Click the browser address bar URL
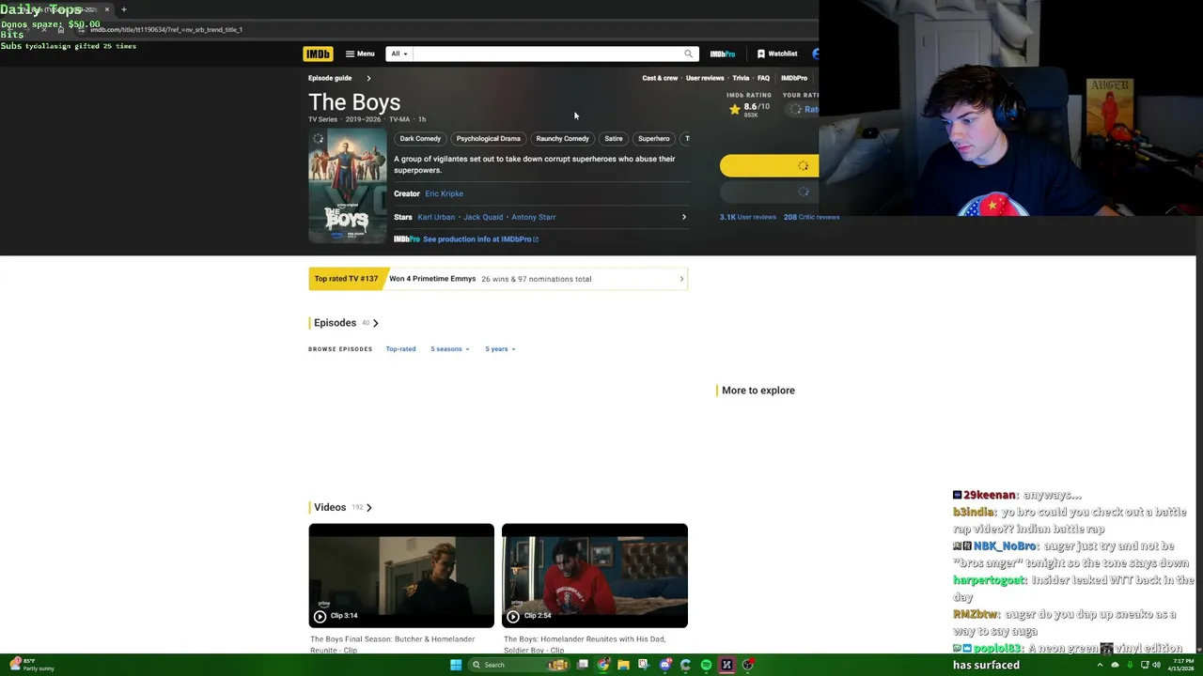The image size is (1203, 676). [x=166, y=29]
